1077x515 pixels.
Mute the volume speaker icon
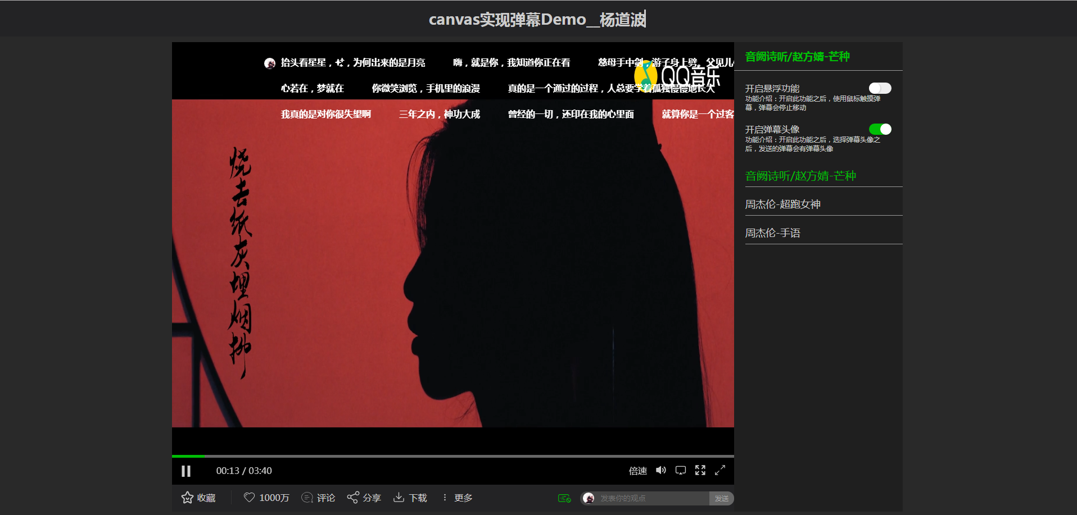[x=661, y=470]
